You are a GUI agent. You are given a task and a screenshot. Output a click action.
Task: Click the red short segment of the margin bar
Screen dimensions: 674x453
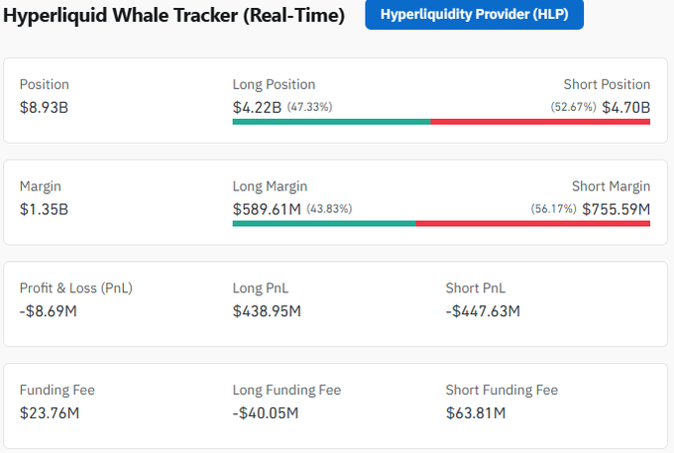click(533, 223)
